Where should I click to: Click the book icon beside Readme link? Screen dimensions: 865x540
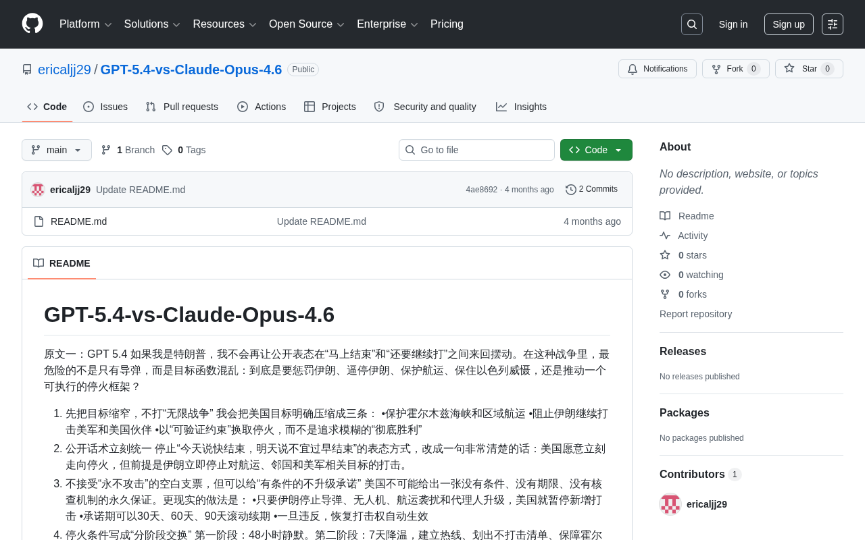click(x=665, y=216)
